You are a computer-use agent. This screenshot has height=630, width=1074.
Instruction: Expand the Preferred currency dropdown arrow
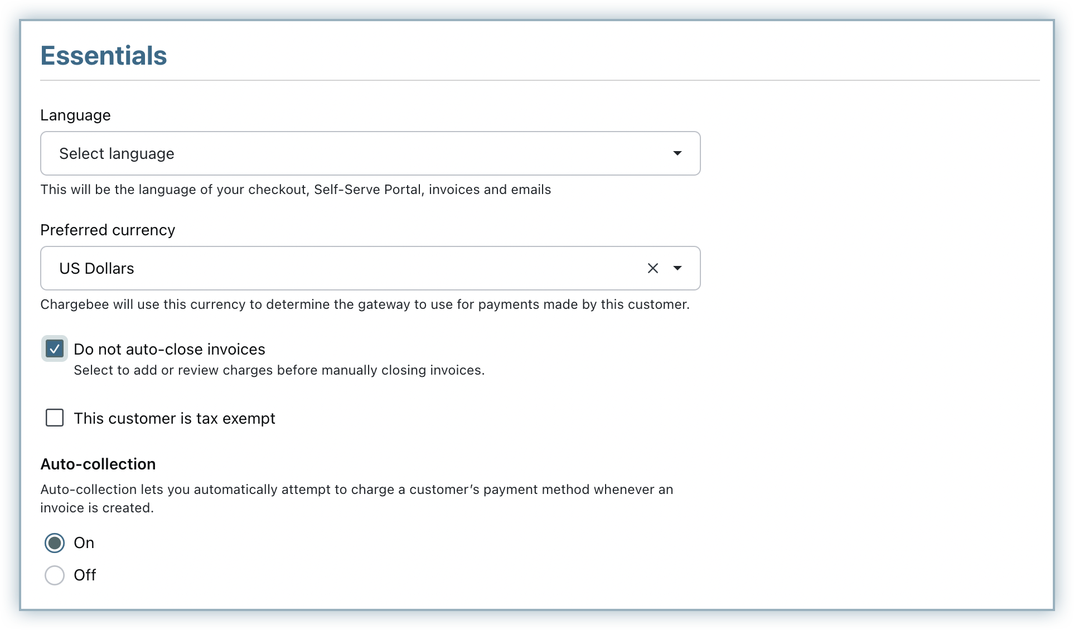pyautogui.click(x=677, y=268)
